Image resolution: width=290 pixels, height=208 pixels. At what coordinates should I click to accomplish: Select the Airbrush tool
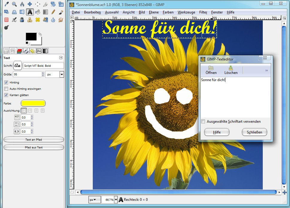click(x=14, y=20)
